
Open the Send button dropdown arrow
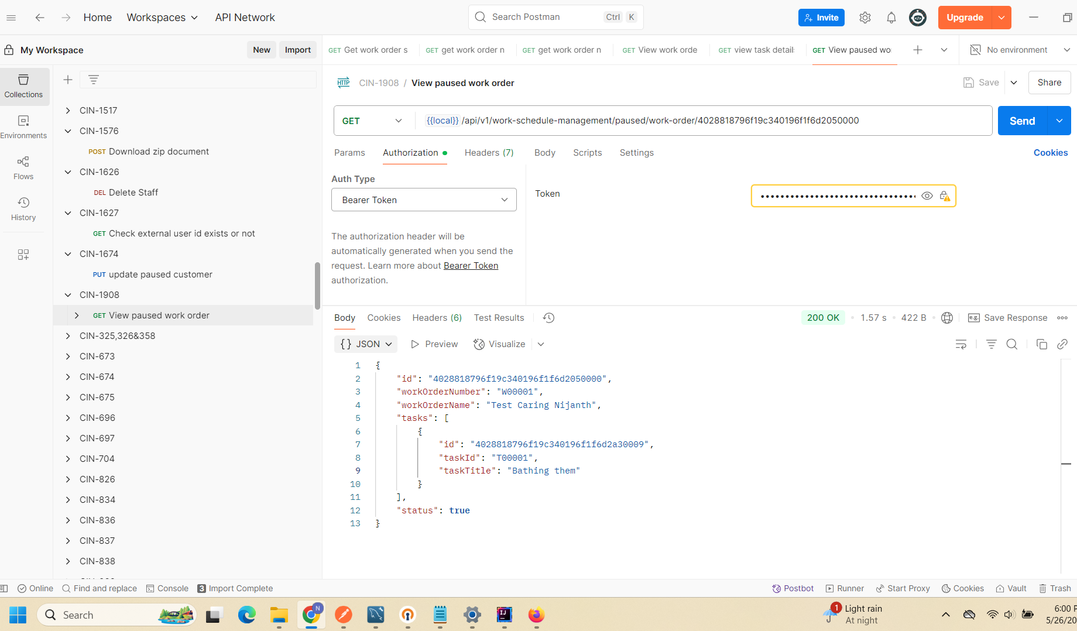tap(1059, 121)
